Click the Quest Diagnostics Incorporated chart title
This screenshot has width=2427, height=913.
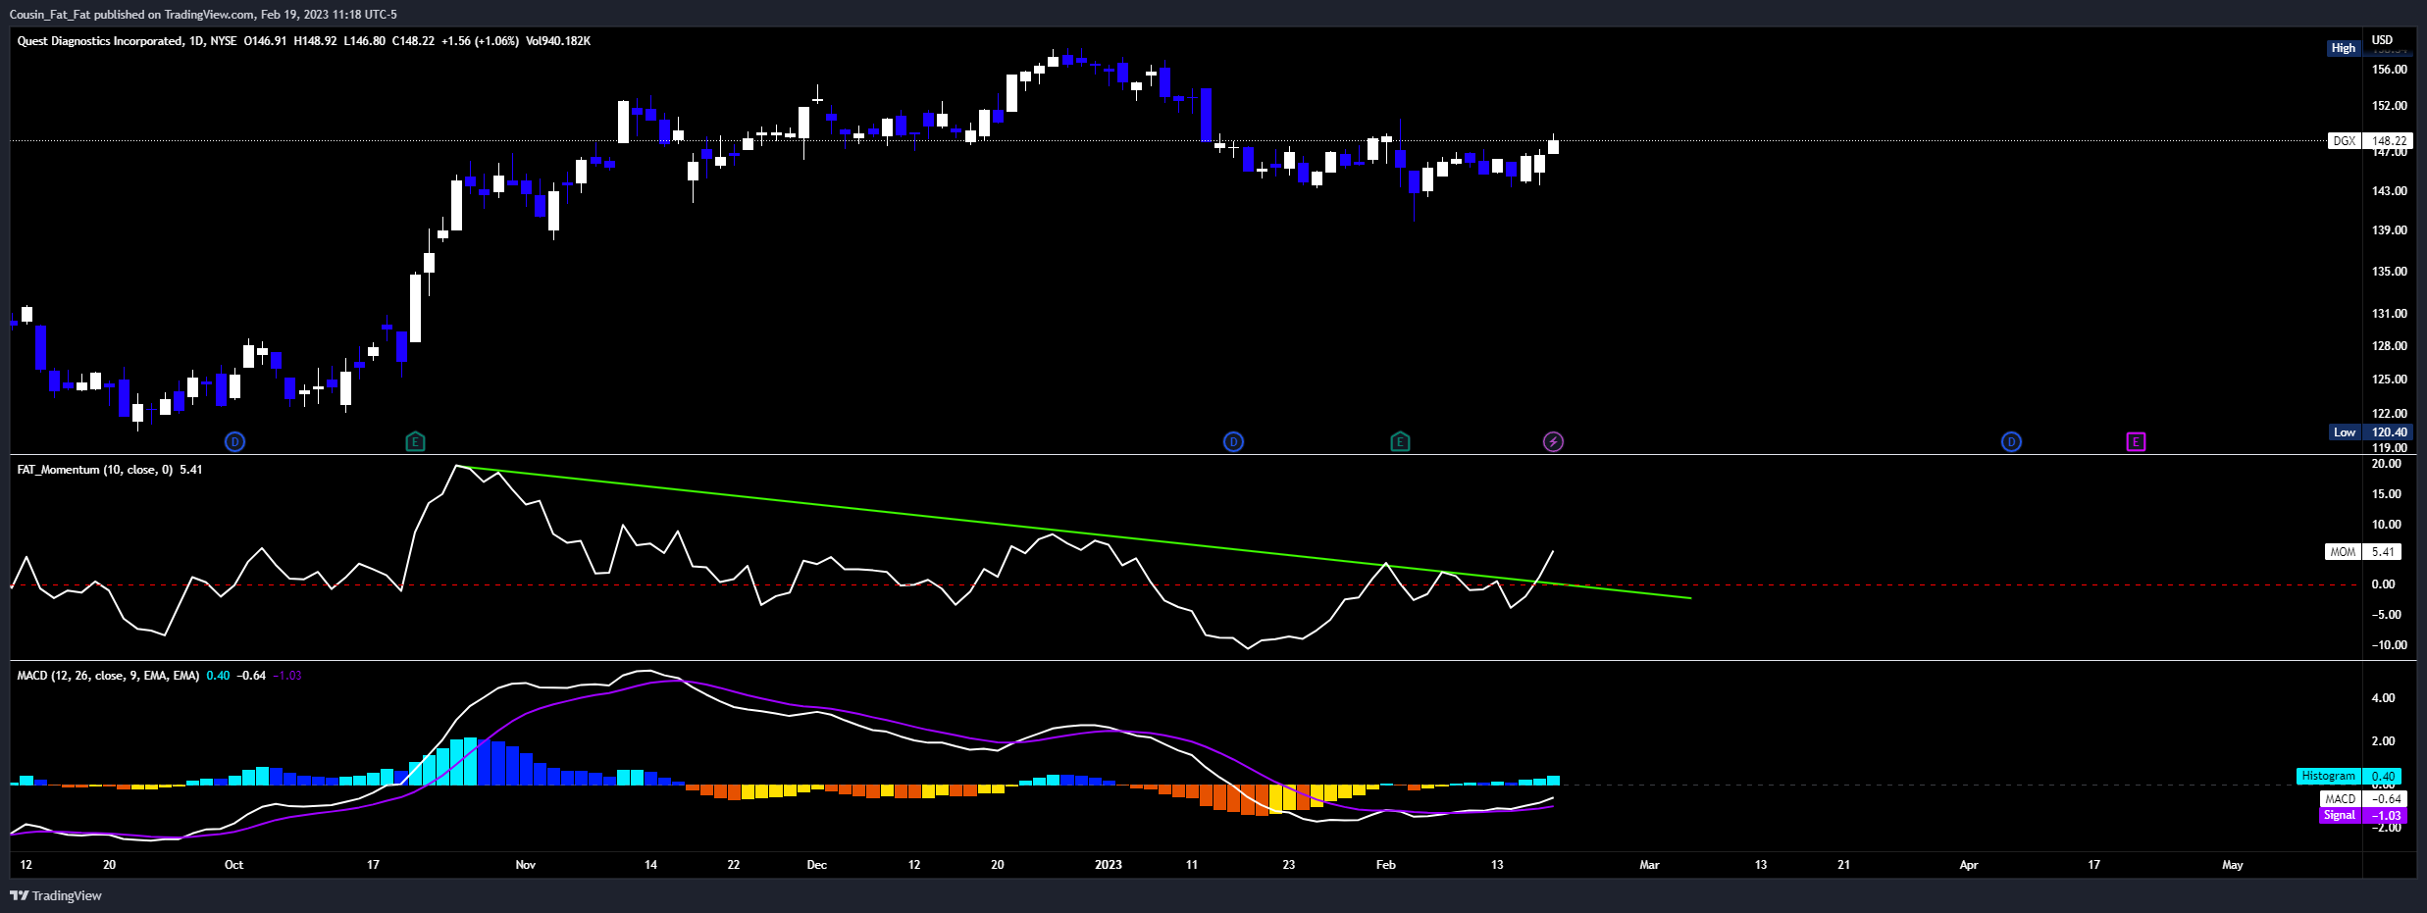tap(100, 41)
